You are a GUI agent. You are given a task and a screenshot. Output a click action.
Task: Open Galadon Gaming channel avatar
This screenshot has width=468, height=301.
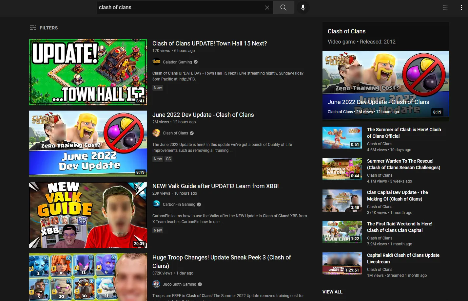click(156, 62)
